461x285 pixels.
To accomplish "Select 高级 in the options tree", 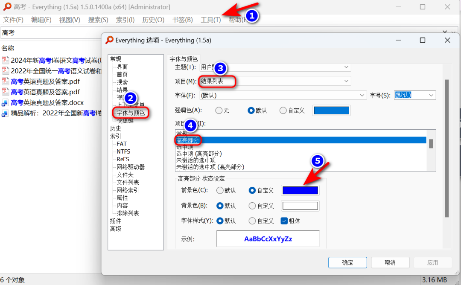I will coord(116,229).
